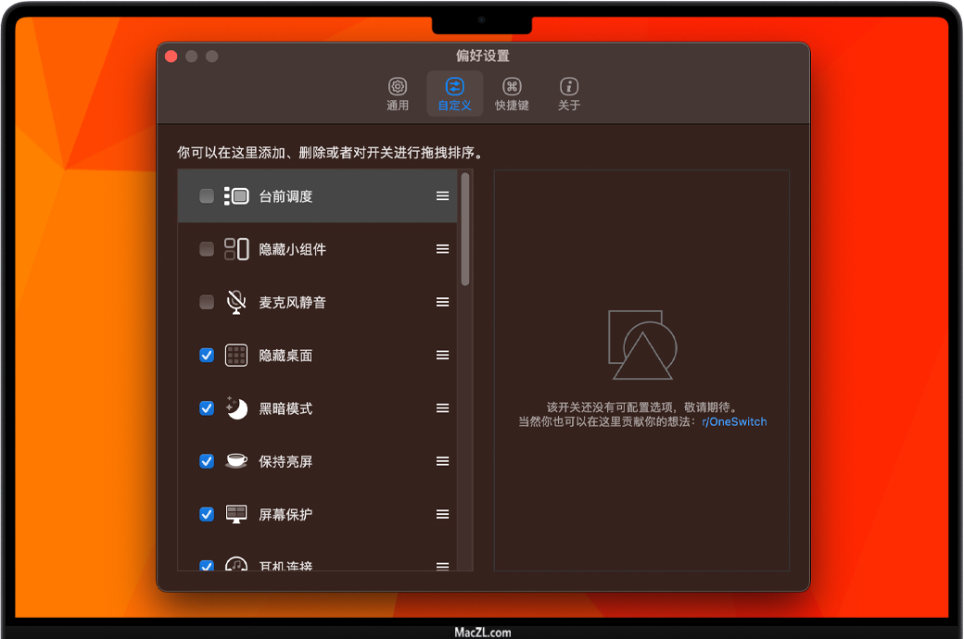Click the switch list vertical scrollbar
Screen dimensions: 964x639
465,230
